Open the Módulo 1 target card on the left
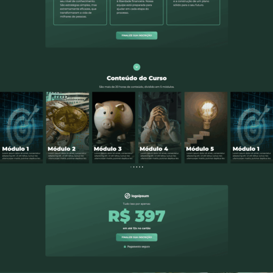Image resolution: width=273 pixels, height=273 pixels. click(21, 127)
